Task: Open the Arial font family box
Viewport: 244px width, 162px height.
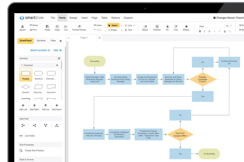Action: [211, 26]
